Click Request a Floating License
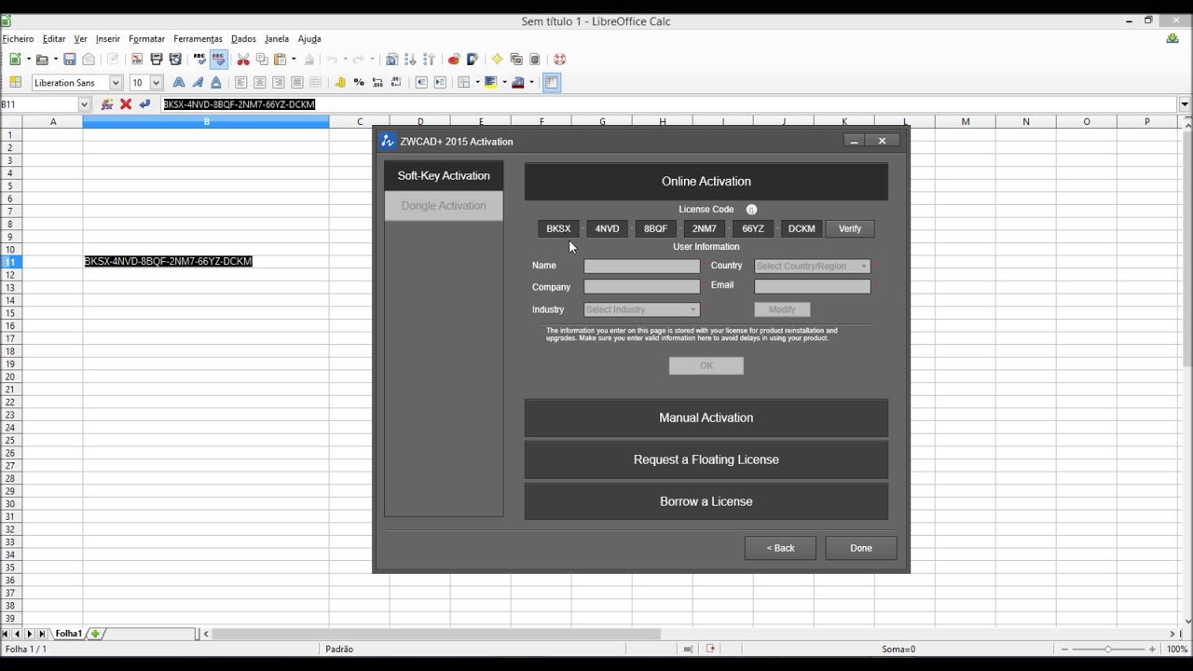Image resolution: width=1193 pixels, height=671 pixels. coord(706,460)
